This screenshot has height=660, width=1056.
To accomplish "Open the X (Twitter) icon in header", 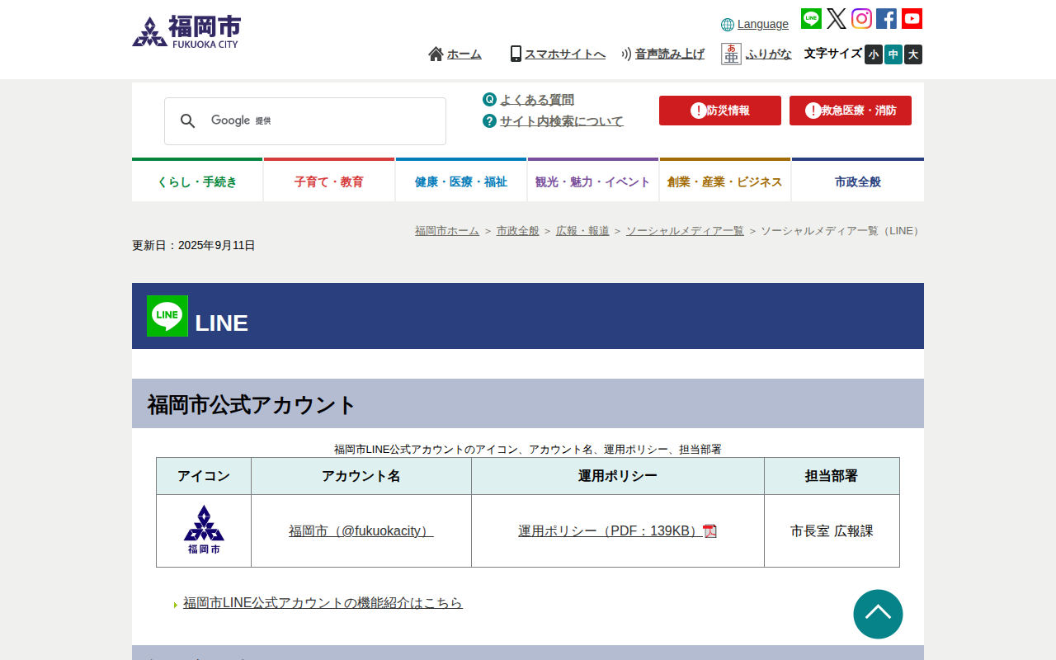I will point(837,19).
